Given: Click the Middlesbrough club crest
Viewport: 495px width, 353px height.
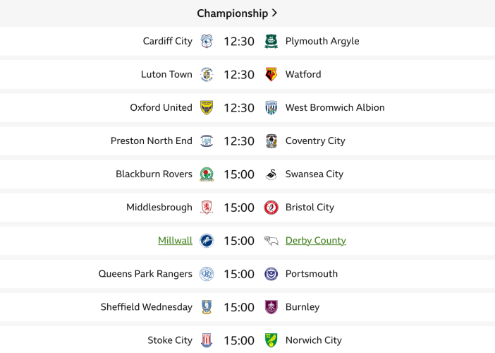Looking at the screenshot, I should coord(207,207).
